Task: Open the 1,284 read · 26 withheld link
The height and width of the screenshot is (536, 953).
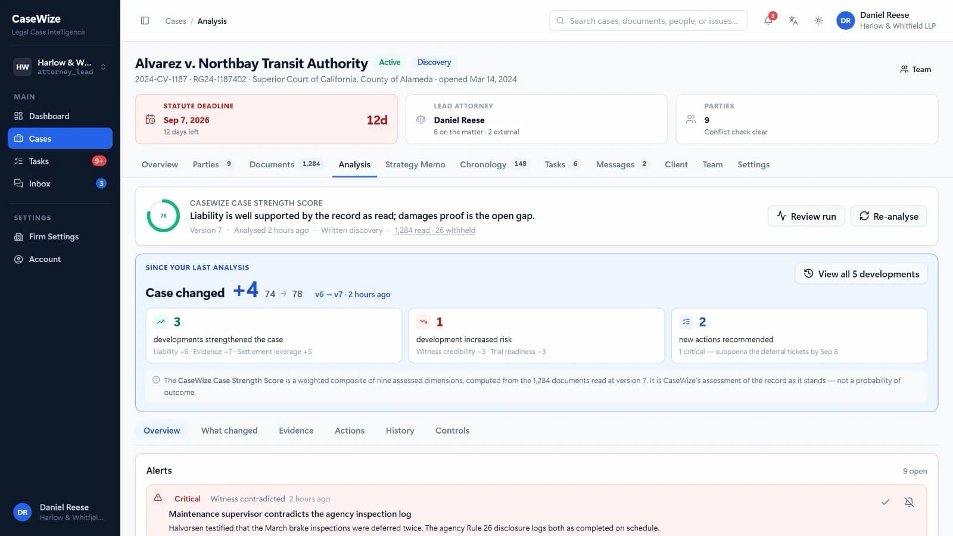Action: [x=435, y=230]
